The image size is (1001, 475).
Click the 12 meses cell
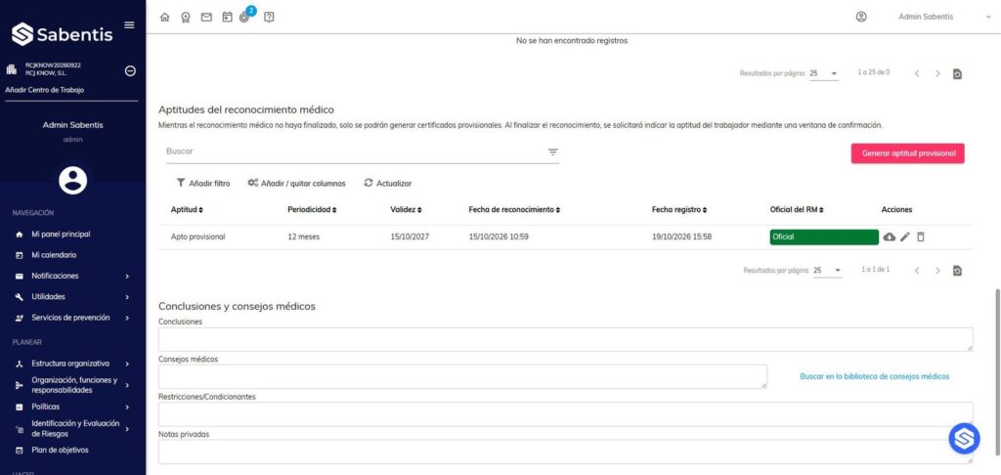[x=304, y=237]
